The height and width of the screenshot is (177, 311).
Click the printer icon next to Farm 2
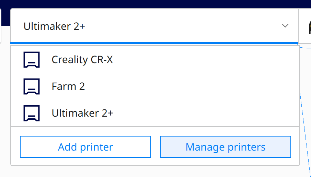(x=32, y=86)
